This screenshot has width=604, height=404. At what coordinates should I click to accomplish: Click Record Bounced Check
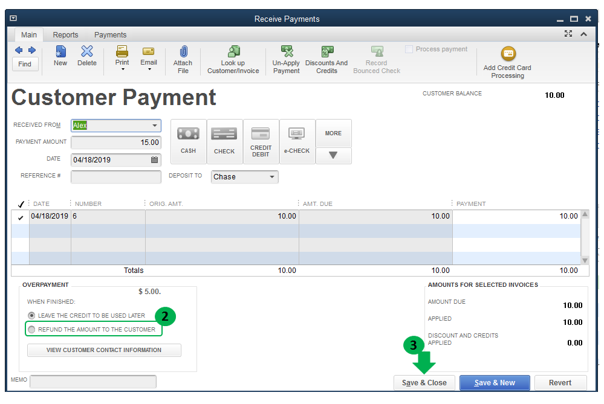[377, 60]
